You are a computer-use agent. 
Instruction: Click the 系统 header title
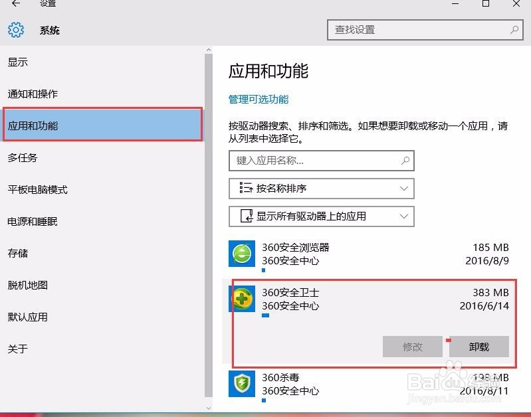coord(49,31)
